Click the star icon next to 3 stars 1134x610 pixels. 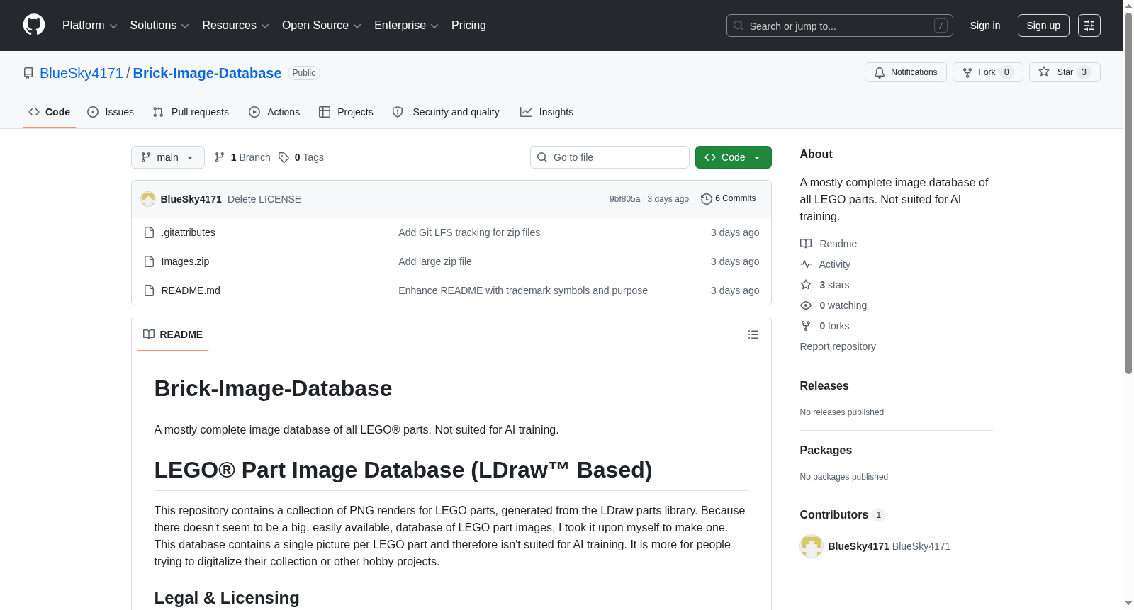[x=806, y=285]
